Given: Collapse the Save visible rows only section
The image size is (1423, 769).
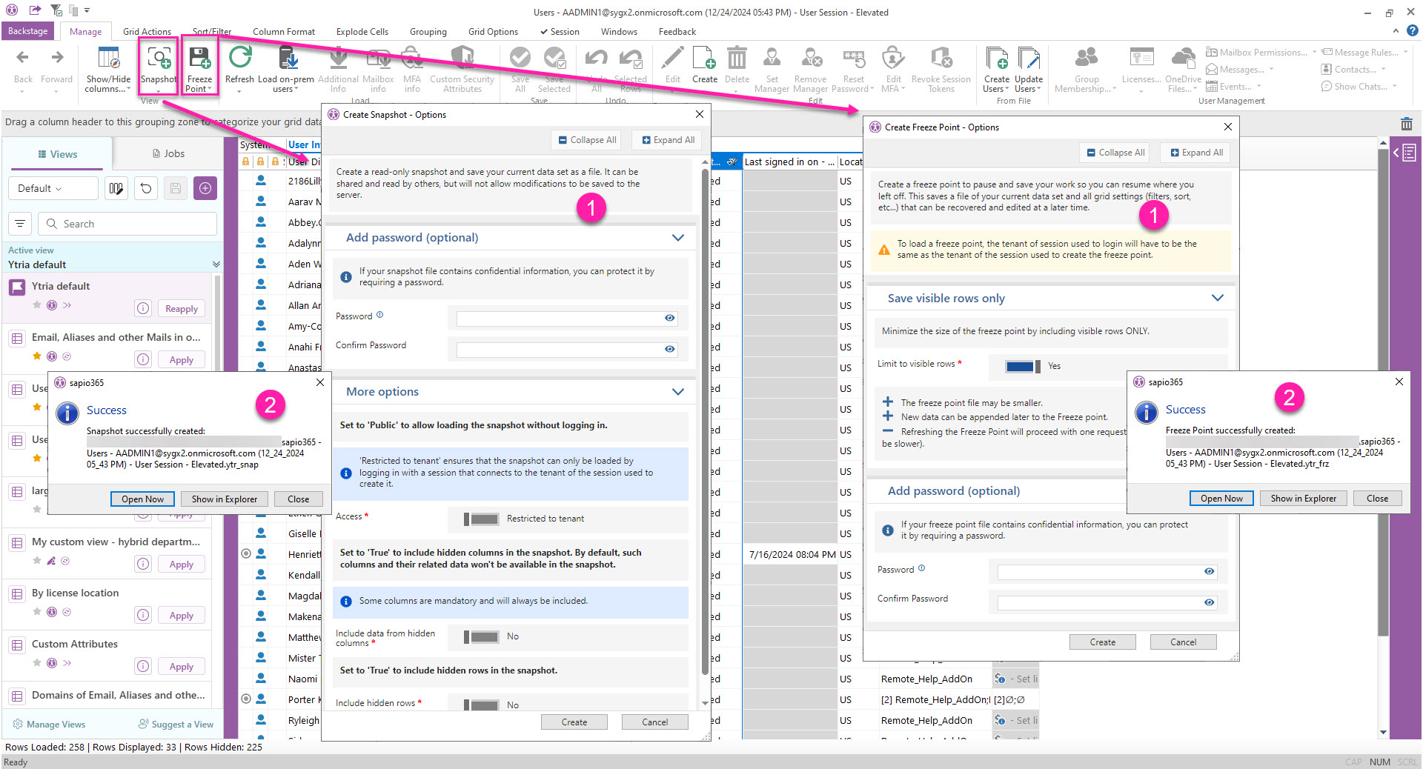Looking at the screenshot, I should coord(1217,298).
